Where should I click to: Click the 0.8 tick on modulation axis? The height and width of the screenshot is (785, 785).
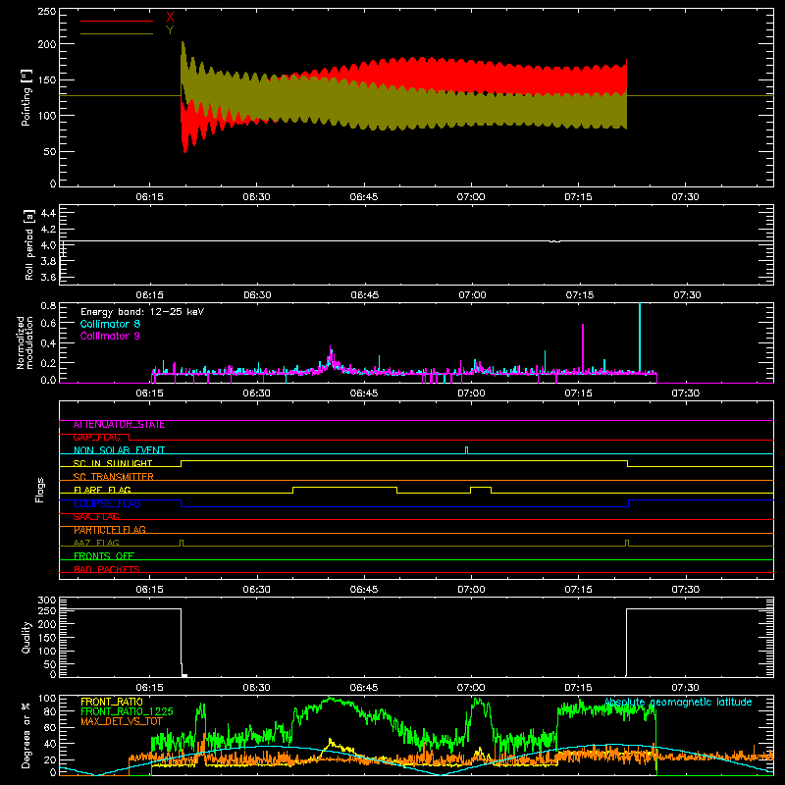[x=48, y=306]
